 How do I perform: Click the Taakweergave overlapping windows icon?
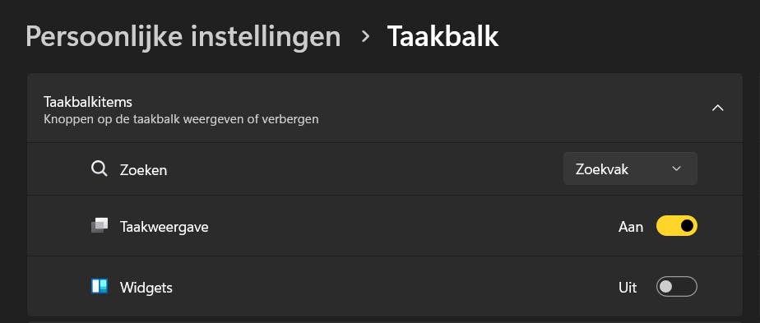click(x=100, y=226)
